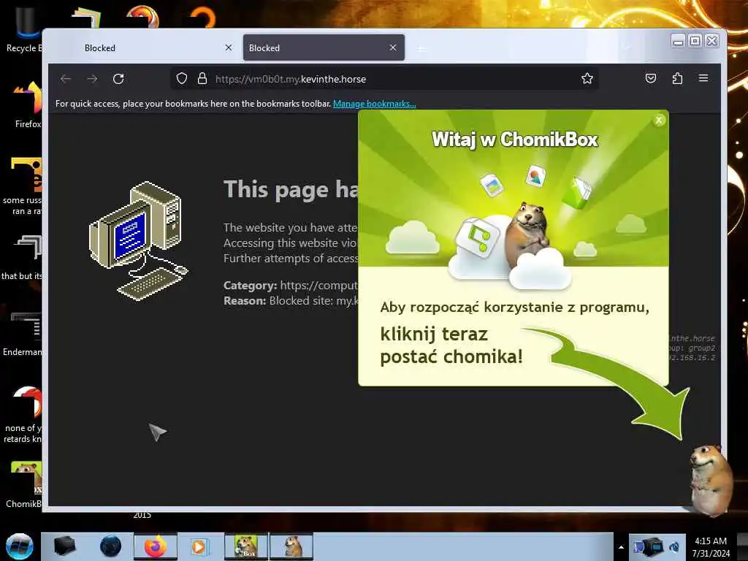This screenshot has width=748, height=561.
Task: Minimize the Firefox window
Action: pos(678,42)
